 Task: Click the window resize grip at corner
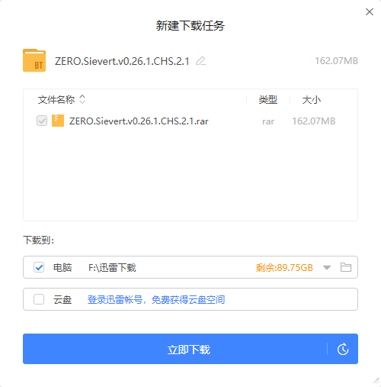tap(376, 380)
